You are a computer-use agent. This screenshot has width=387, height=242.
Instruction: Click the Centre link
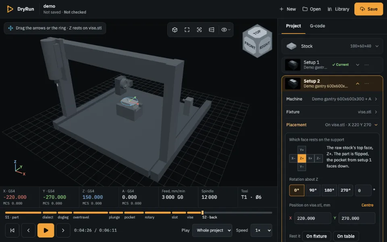[x=367, y=205]
